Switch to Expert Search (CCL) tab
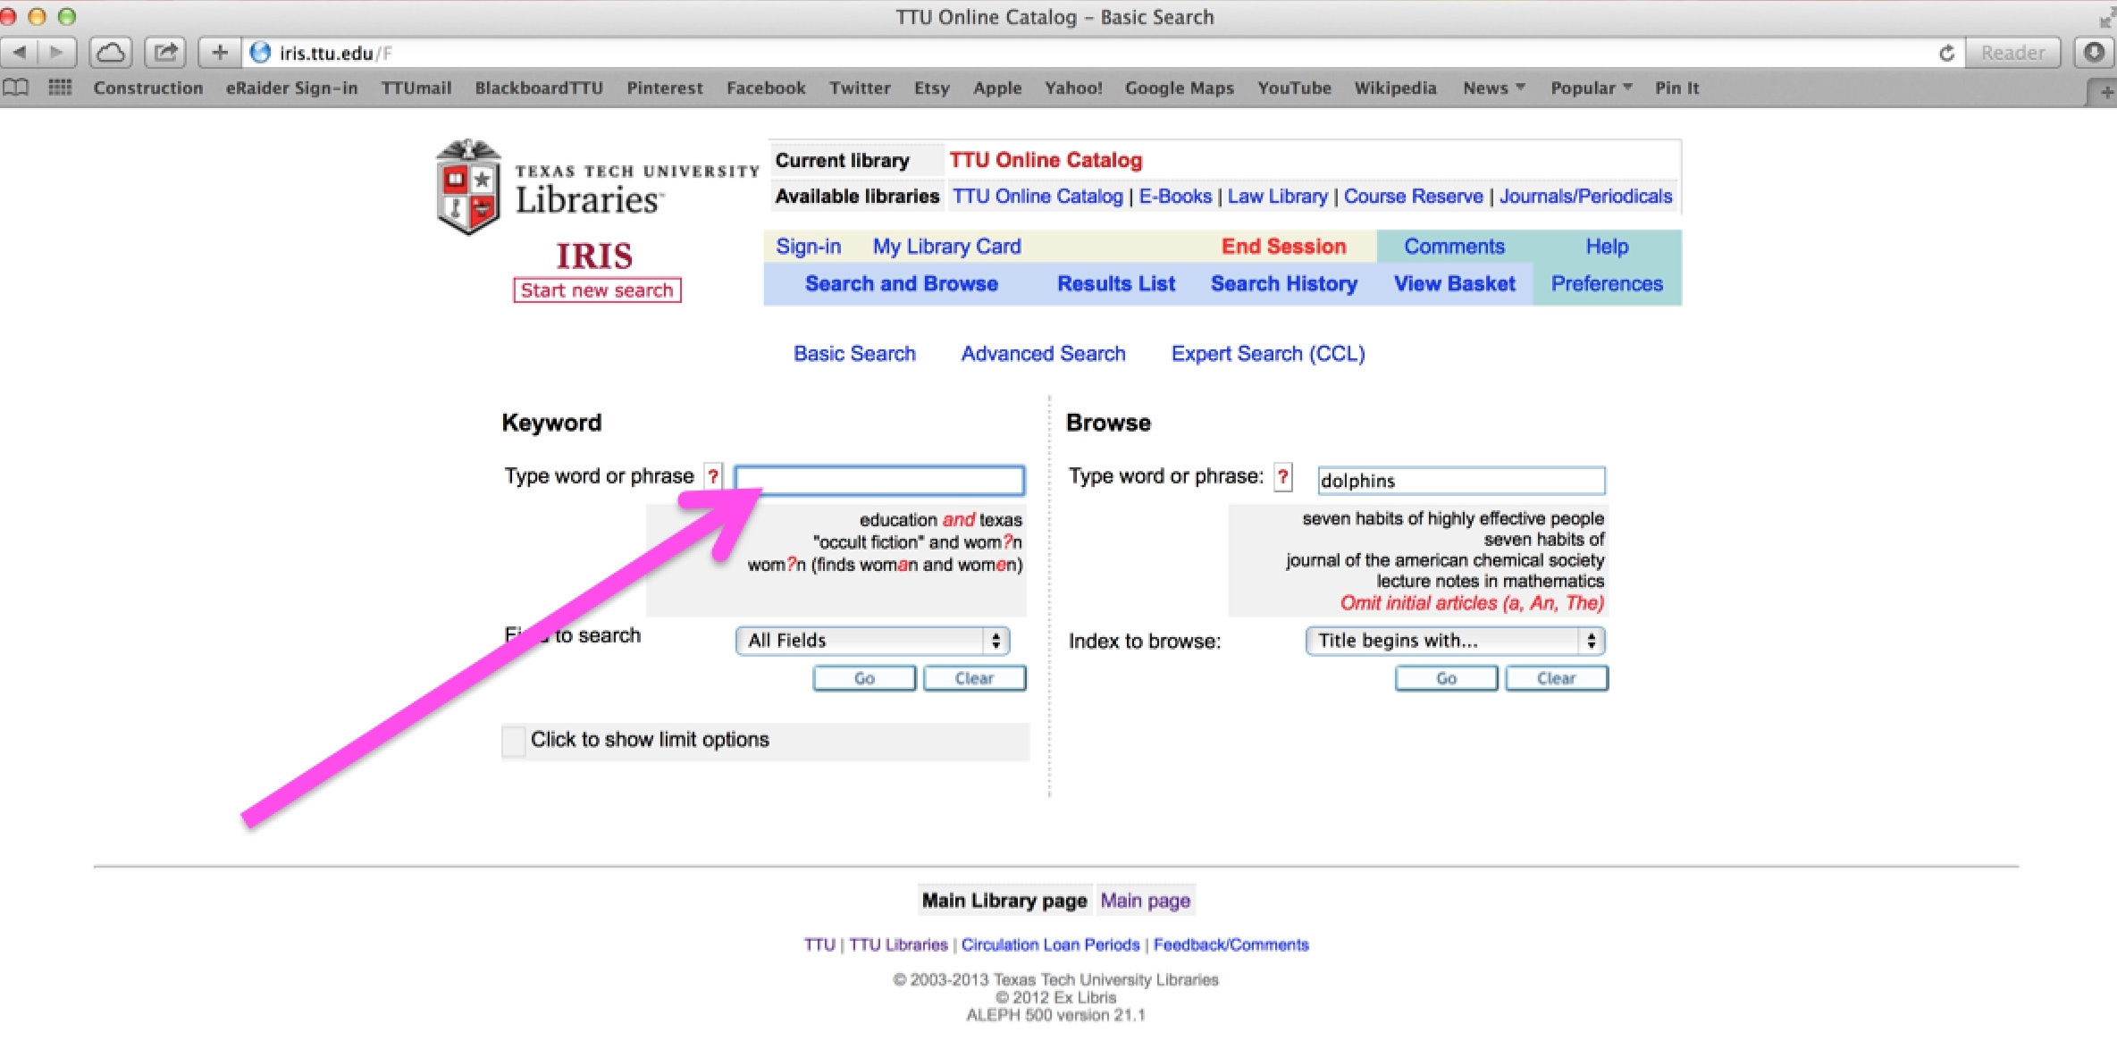This screenshot has width=2117, height=1049. pyautogui.click(x=1268, y=354)
